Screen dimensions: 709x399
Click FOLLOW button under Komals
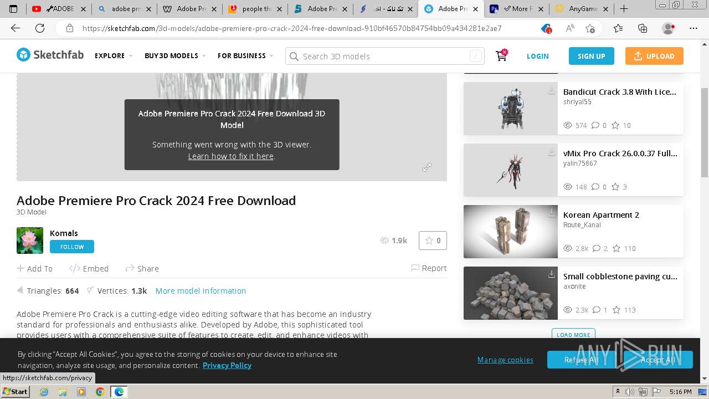pyautogui.click(x=72, y=247)
